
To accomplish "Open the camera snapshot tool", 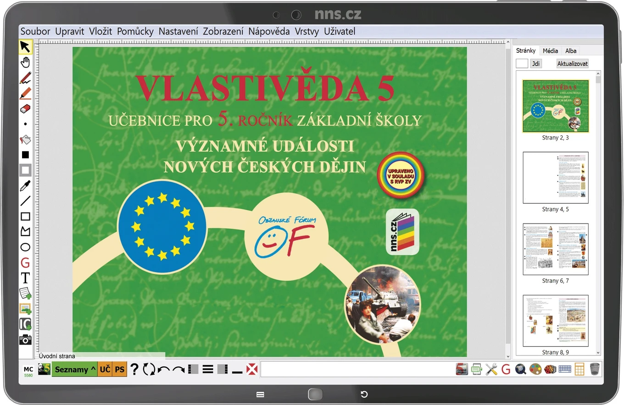I will coord(25,340).
